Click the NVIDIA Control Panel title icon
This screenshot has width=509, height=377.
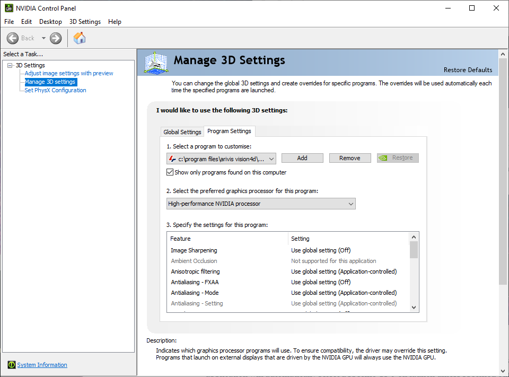pos(9,8)
